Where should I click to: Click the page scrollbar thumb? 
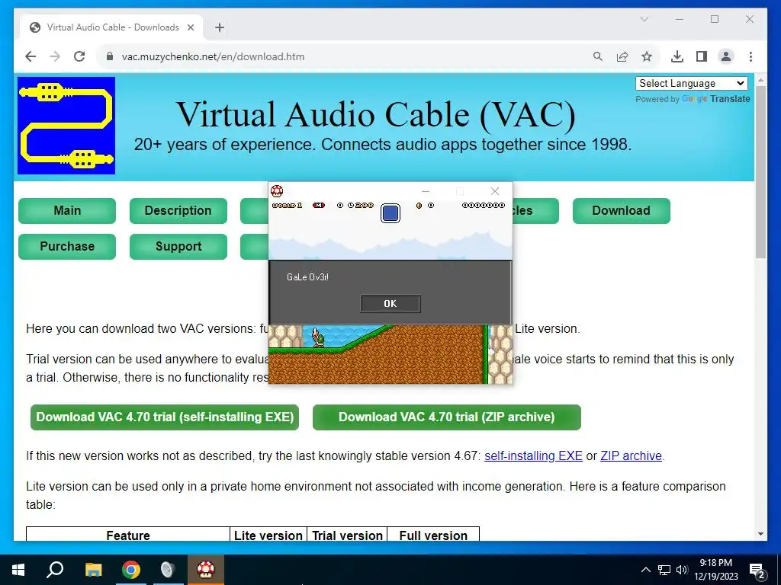pyautogui.click(x=760, y=171)
